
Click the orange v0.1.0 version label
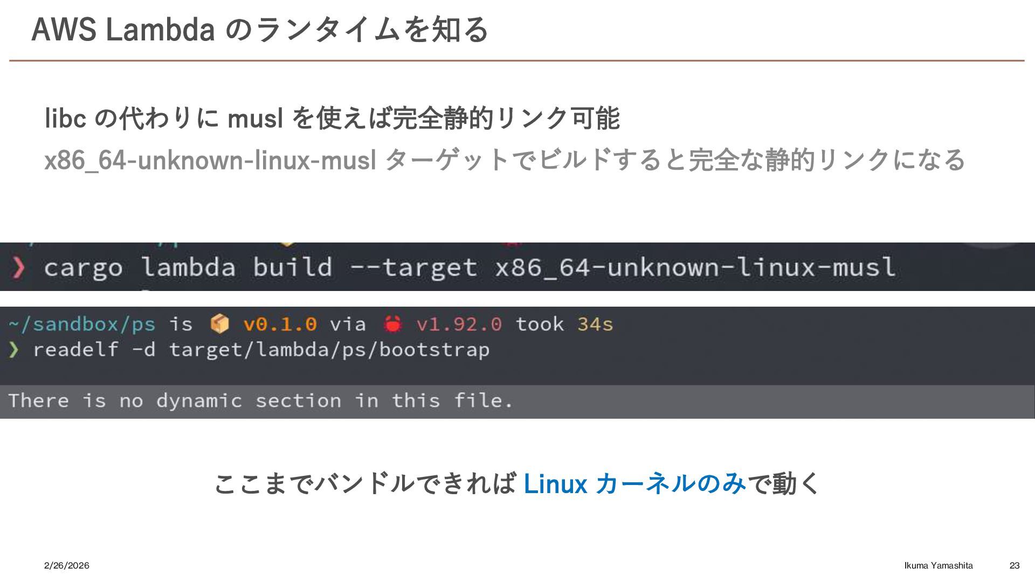point(280,324)
